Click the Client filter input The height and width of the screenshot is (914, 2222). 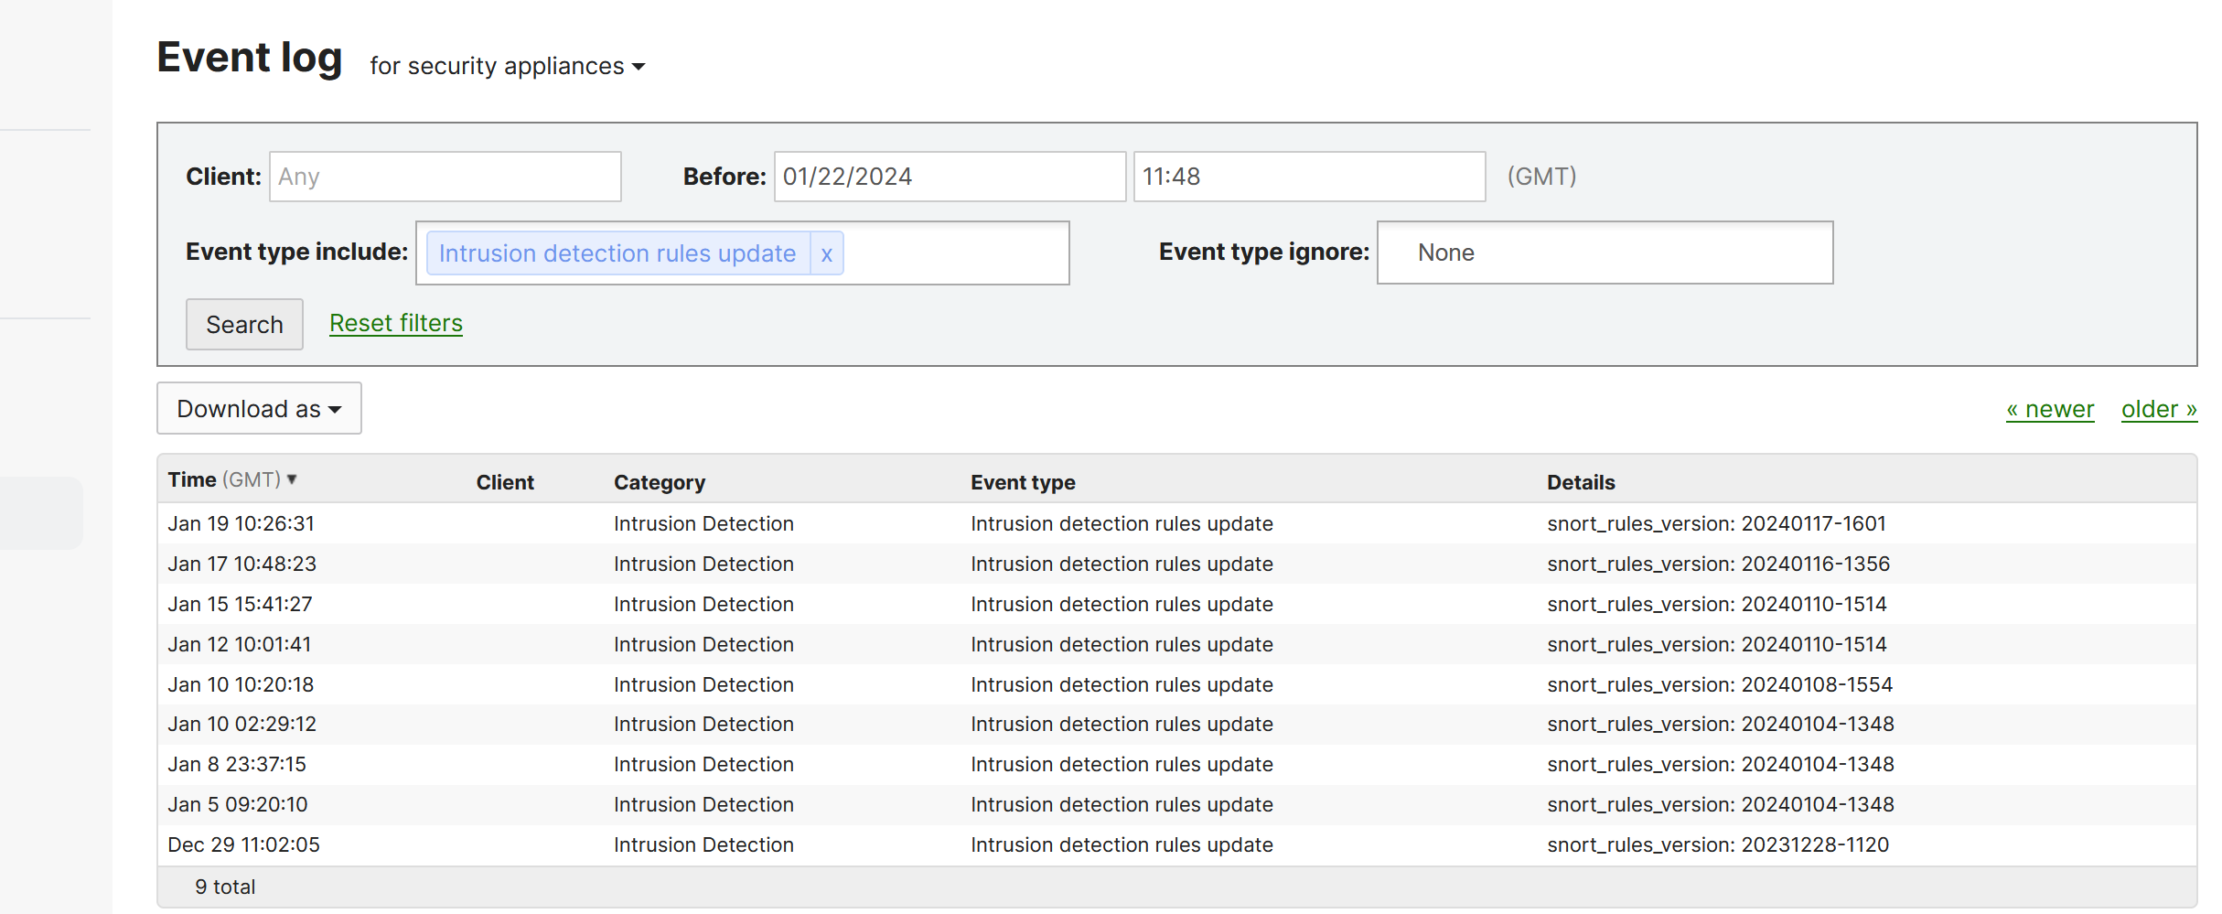pyautogui.click(x=445, y=176)
